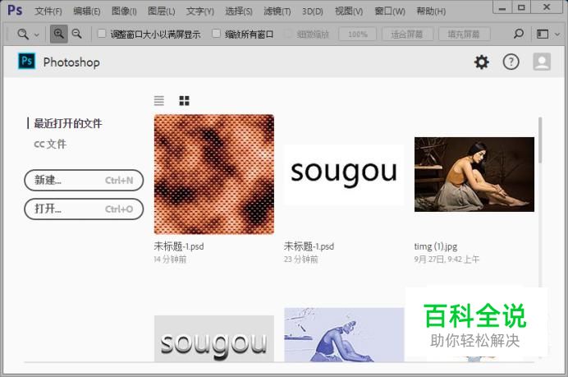The height and width of the screenshot is (377, 568).
Task: Select the zoom in magnifier mode
Action: (58, 34)
